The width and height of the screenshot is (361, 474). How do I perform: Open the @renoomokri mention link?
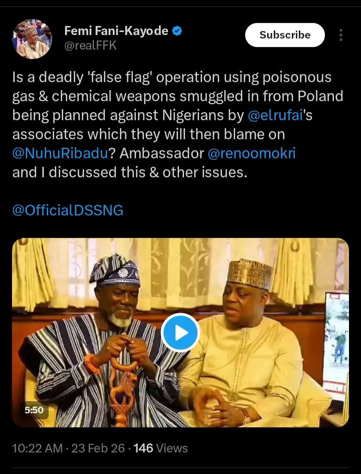(x=251, y=153)
